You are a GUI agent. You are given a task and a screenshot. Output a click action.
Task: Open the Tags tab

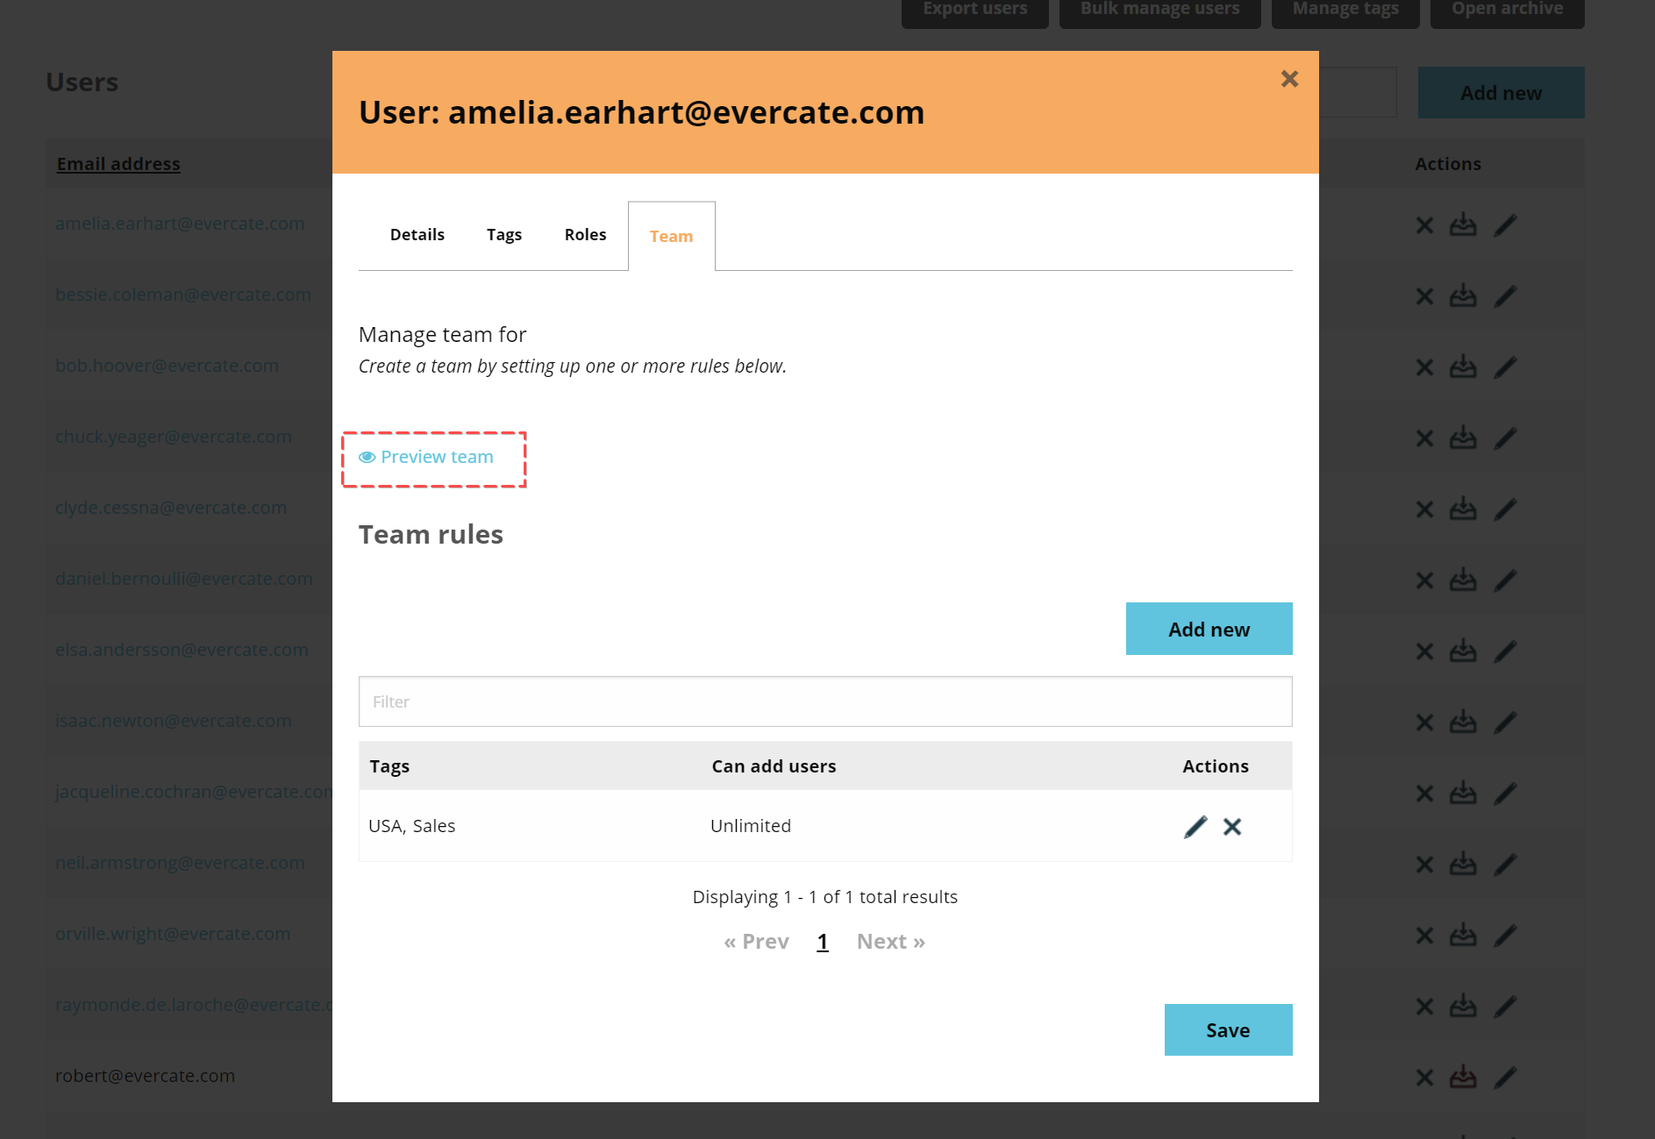tap(504, 235)
